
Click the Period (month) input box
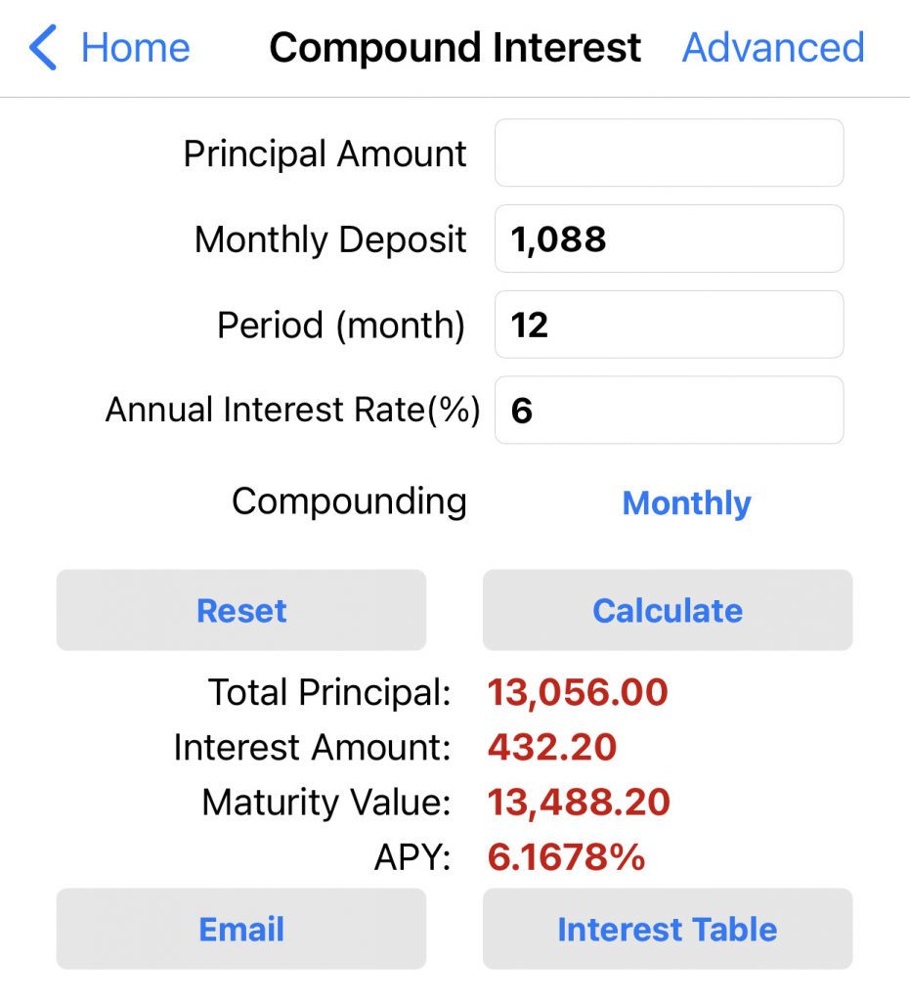(x=669, y=325)
